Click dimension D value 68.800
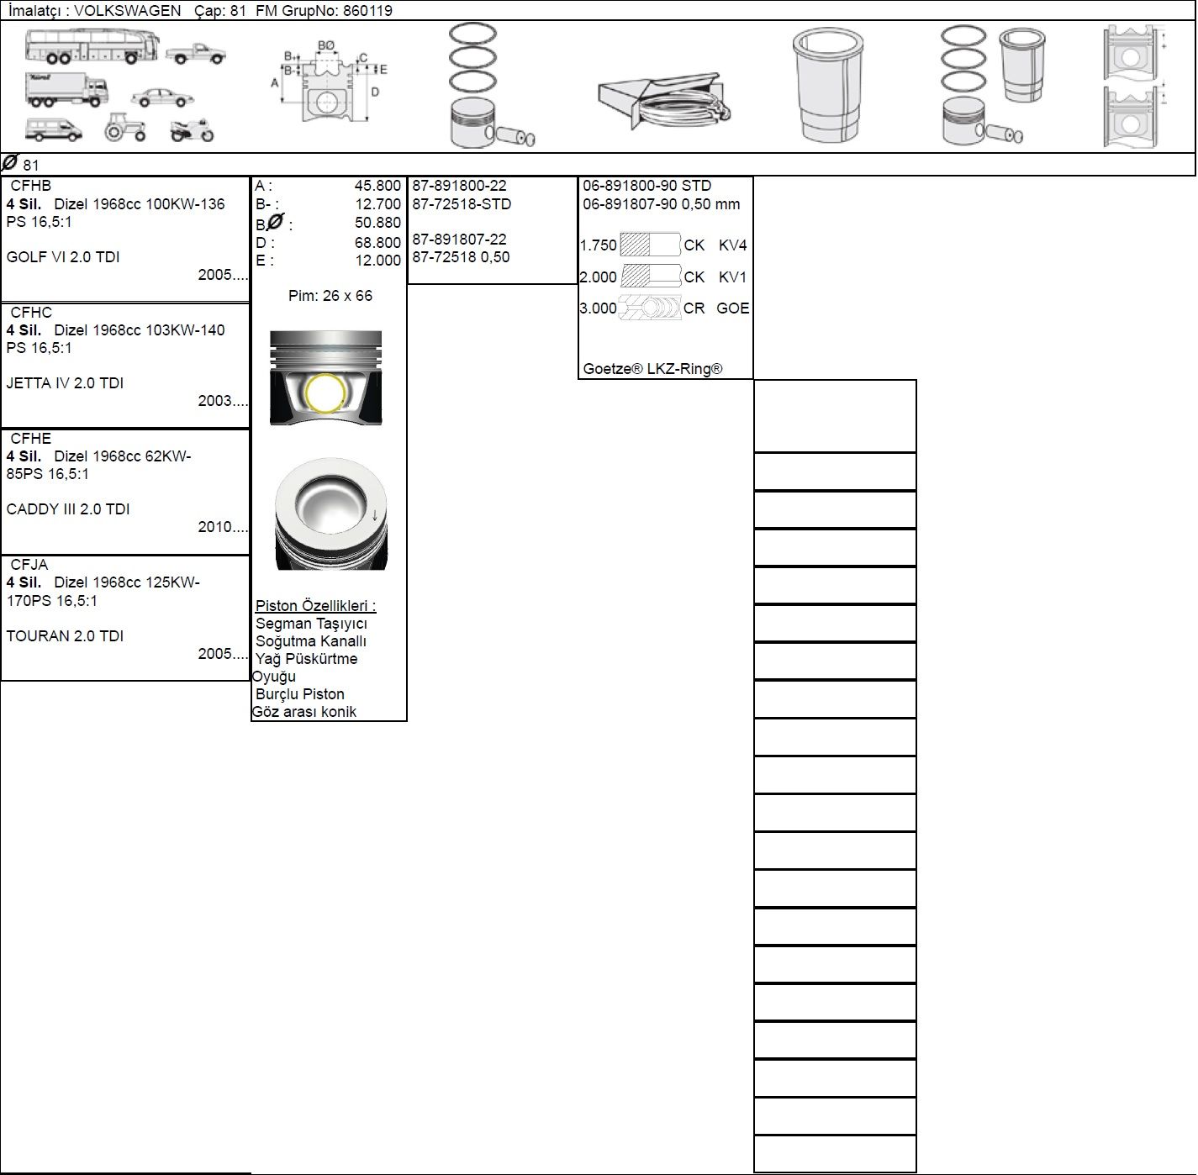The width and height of the screenshot is (1198, 1175). pyautogui.click(x=377, y=242)
